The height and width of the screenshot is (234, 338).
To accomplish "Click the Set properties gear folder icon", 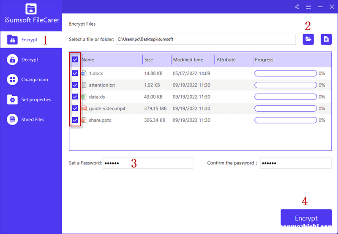I will pyautogui.click(x=12, y=100).
